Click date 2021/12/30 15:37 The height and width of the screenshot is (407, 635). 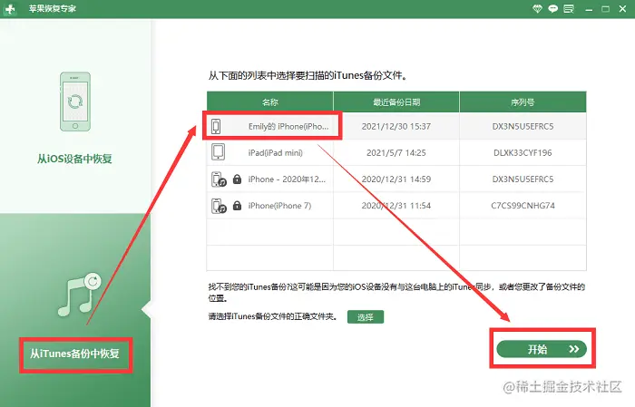pyautogui.click(x=396, y=126)
